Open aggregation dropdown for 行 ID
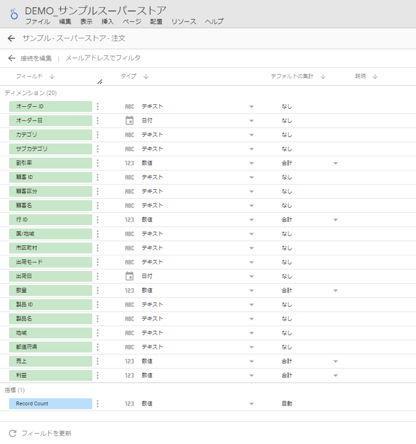The width and height of the screenshot is (416, 444). [336, 220]
